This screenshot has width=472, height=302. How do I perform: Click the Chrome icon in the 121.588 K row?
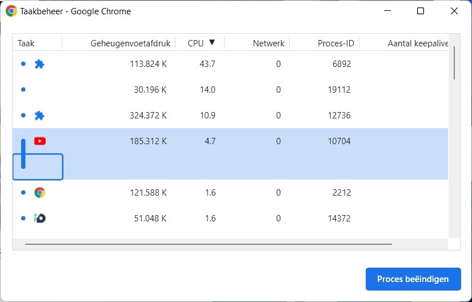click(x=39, y=193)
